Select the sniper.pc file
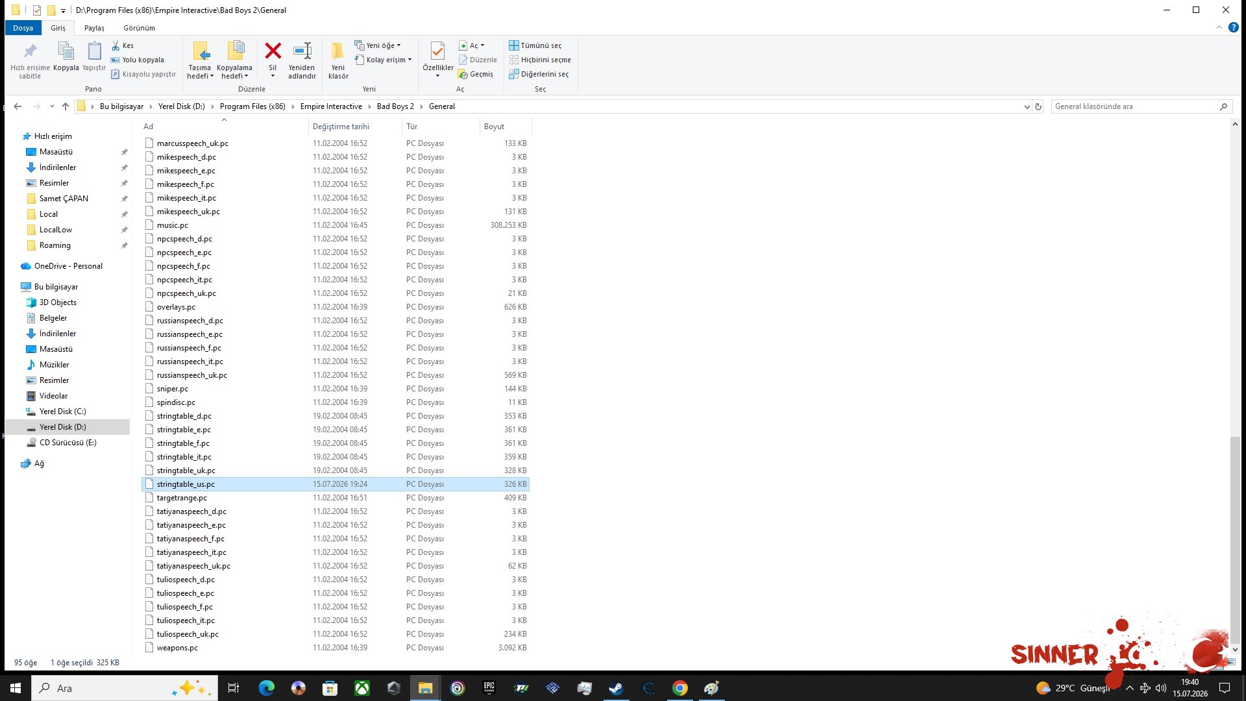This screenshot has height=701, width=1246. (336, 389)
